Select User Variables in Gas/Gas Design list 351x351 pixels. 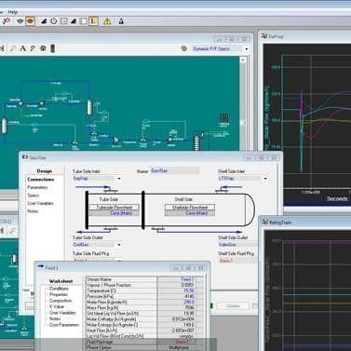pos(40,203)
